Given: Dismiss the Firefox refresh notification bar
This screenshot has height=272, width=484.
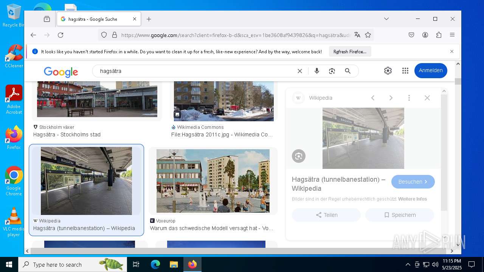Looking at the screenshot, I should [x=451, y=51].
